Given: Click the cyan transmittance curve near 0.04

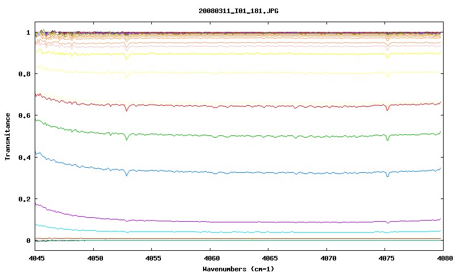Looking at the screenshot, I should click(238, 232).
